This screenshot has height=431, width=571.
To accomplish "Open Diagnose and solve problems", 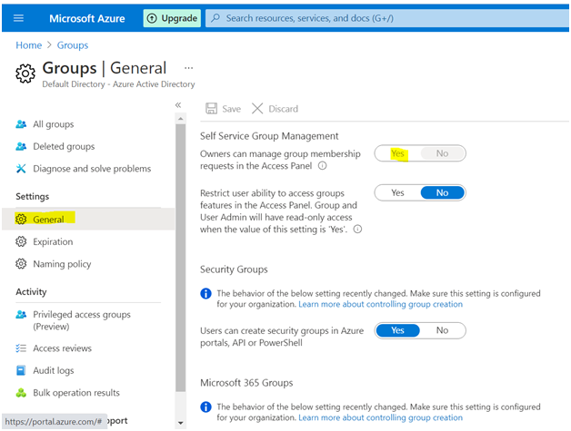I will (x=92, y=169).
